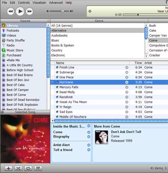The image size is (168, 173).
Task: Select Best Of Cake playlist
Action: (24, 85)
